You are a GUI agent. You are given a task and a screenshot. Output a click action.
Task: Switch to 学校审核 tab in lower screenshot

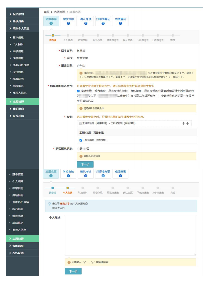pos(68,174)
